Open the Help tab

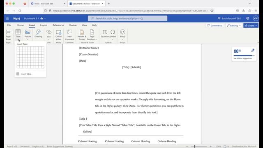95,25
